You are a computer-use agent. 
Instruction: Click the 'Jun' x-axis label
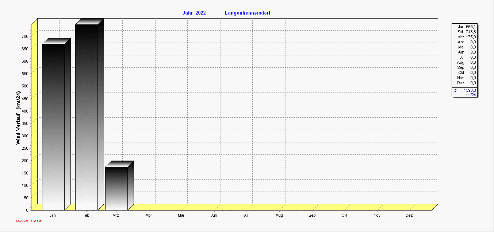point(214,216)
